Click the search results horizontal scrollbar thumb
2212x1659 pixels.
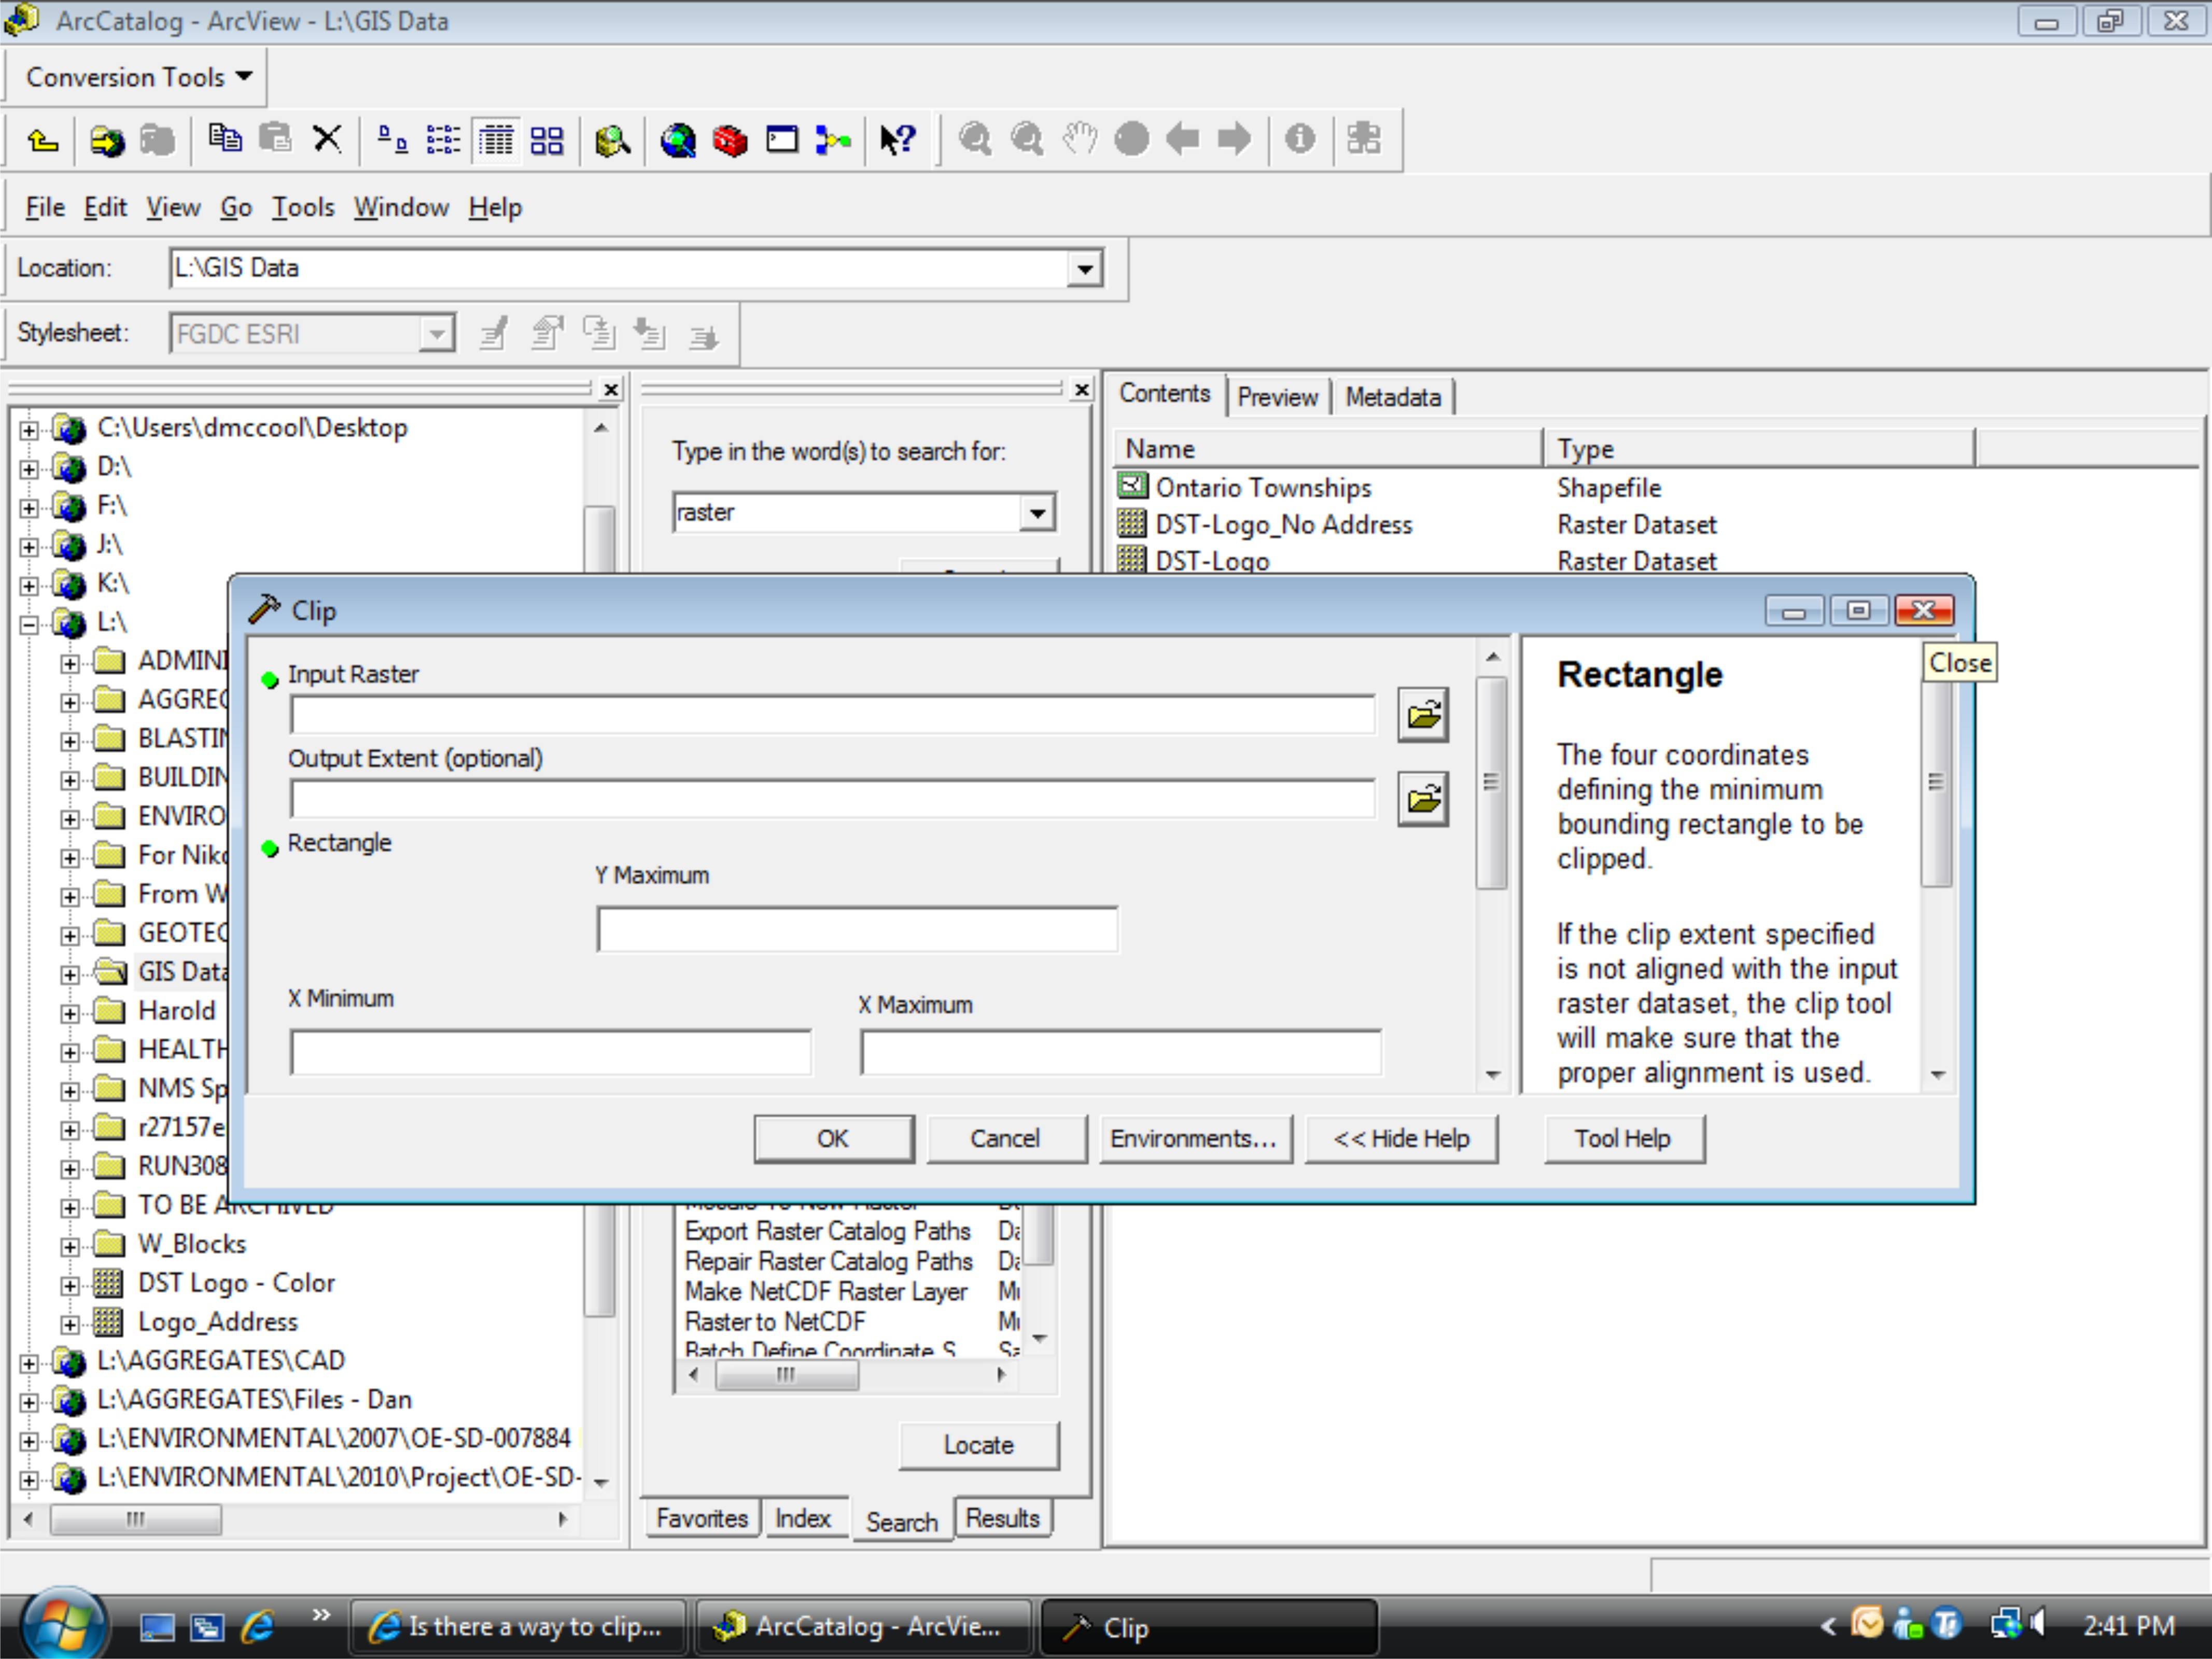[786, 1375]
